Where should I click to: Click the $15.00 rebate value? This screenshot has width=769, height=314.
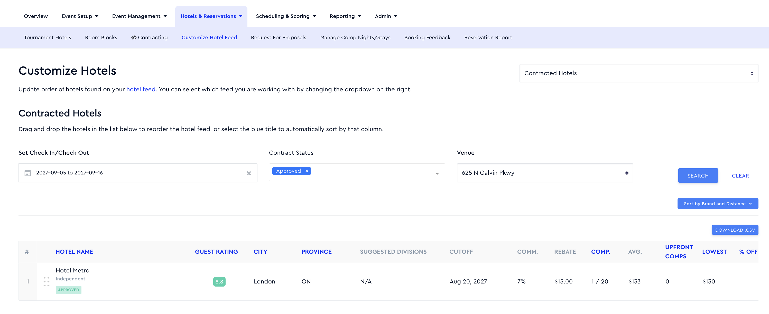click(x=563, y=282)
